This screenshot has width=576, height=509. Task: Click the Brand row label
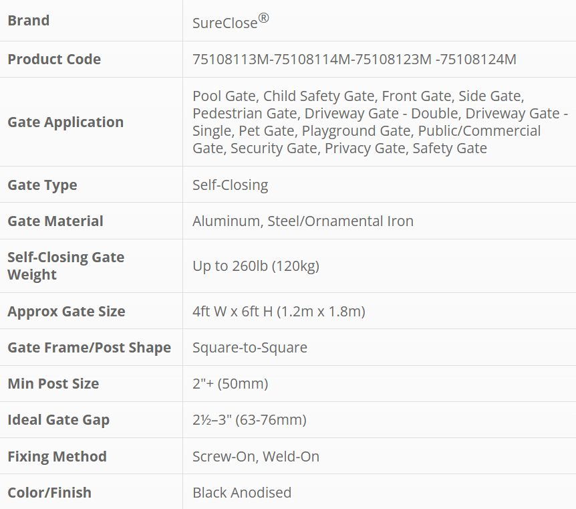tap(29, 21)
